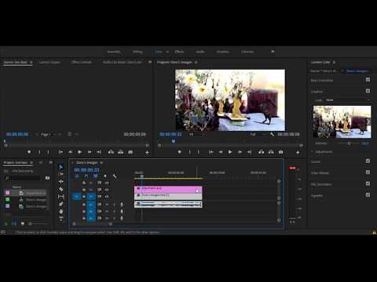Select the Ripple Edit tool
Viewport: 377px width, 282px height.
[x=61, y=182]
